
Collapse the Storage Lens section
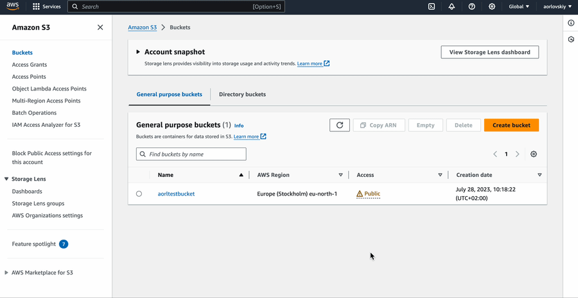coord(6,179)
